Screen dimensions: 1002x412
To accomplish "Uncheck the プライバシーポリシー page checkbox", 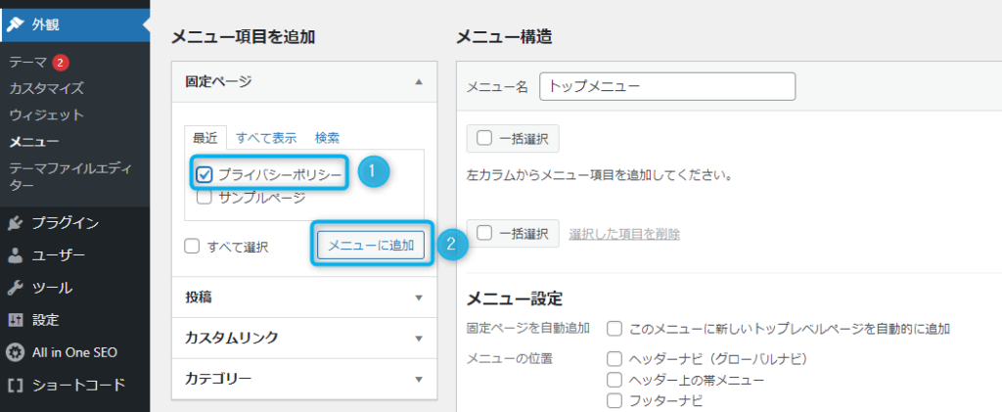I will (x=205, y=174).
